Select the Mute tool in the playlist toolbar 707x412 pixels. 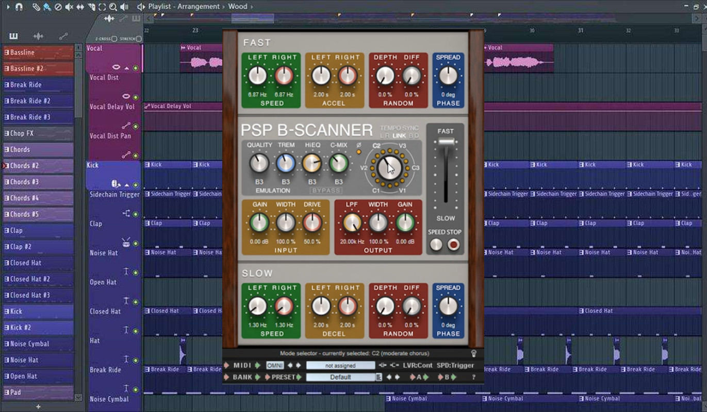click(x=69, y=7)
